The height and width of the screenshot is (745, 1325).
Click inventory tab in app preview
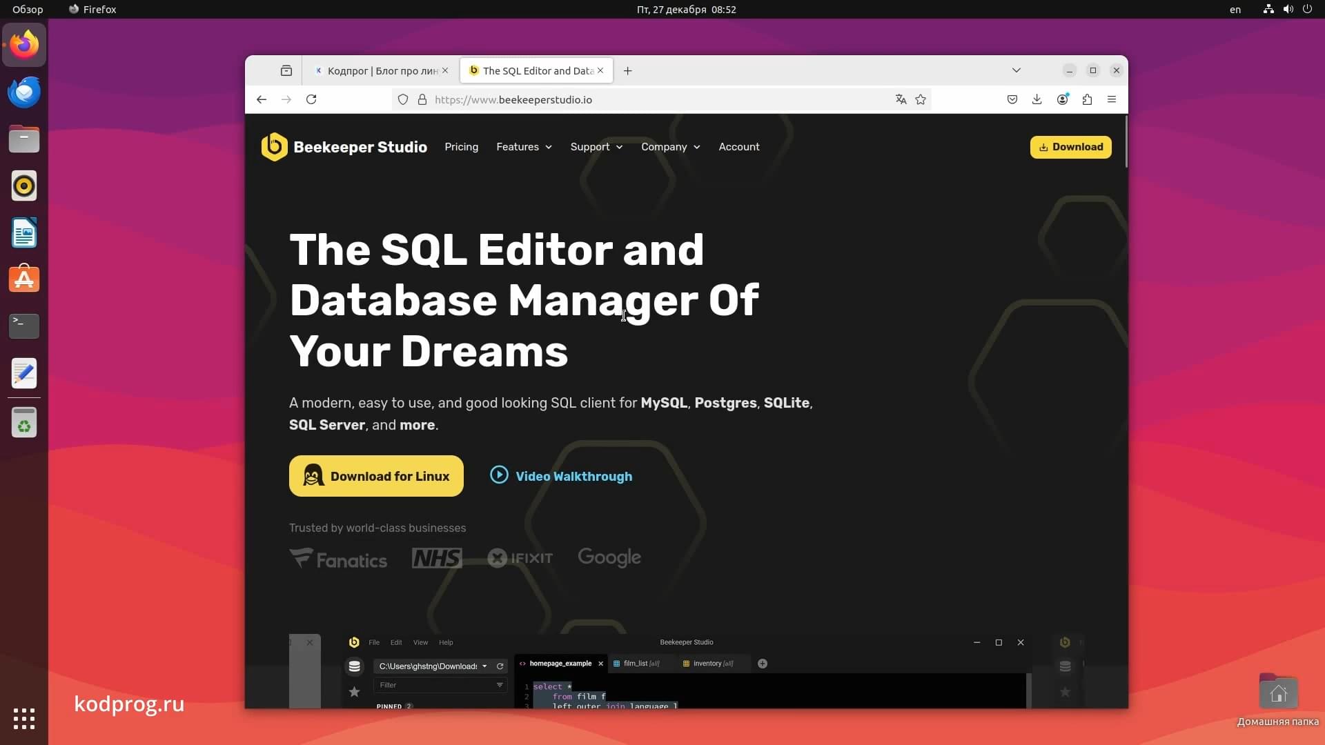tap(713, 664)
